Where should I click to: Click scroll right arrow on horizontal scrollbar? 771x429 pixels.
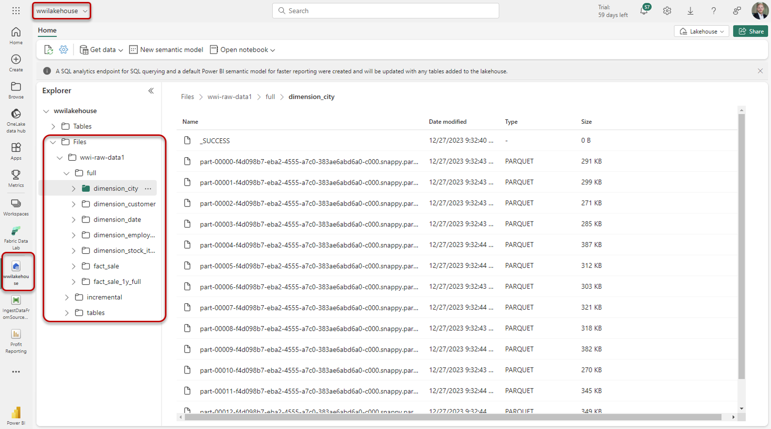[x=733, y=417]
